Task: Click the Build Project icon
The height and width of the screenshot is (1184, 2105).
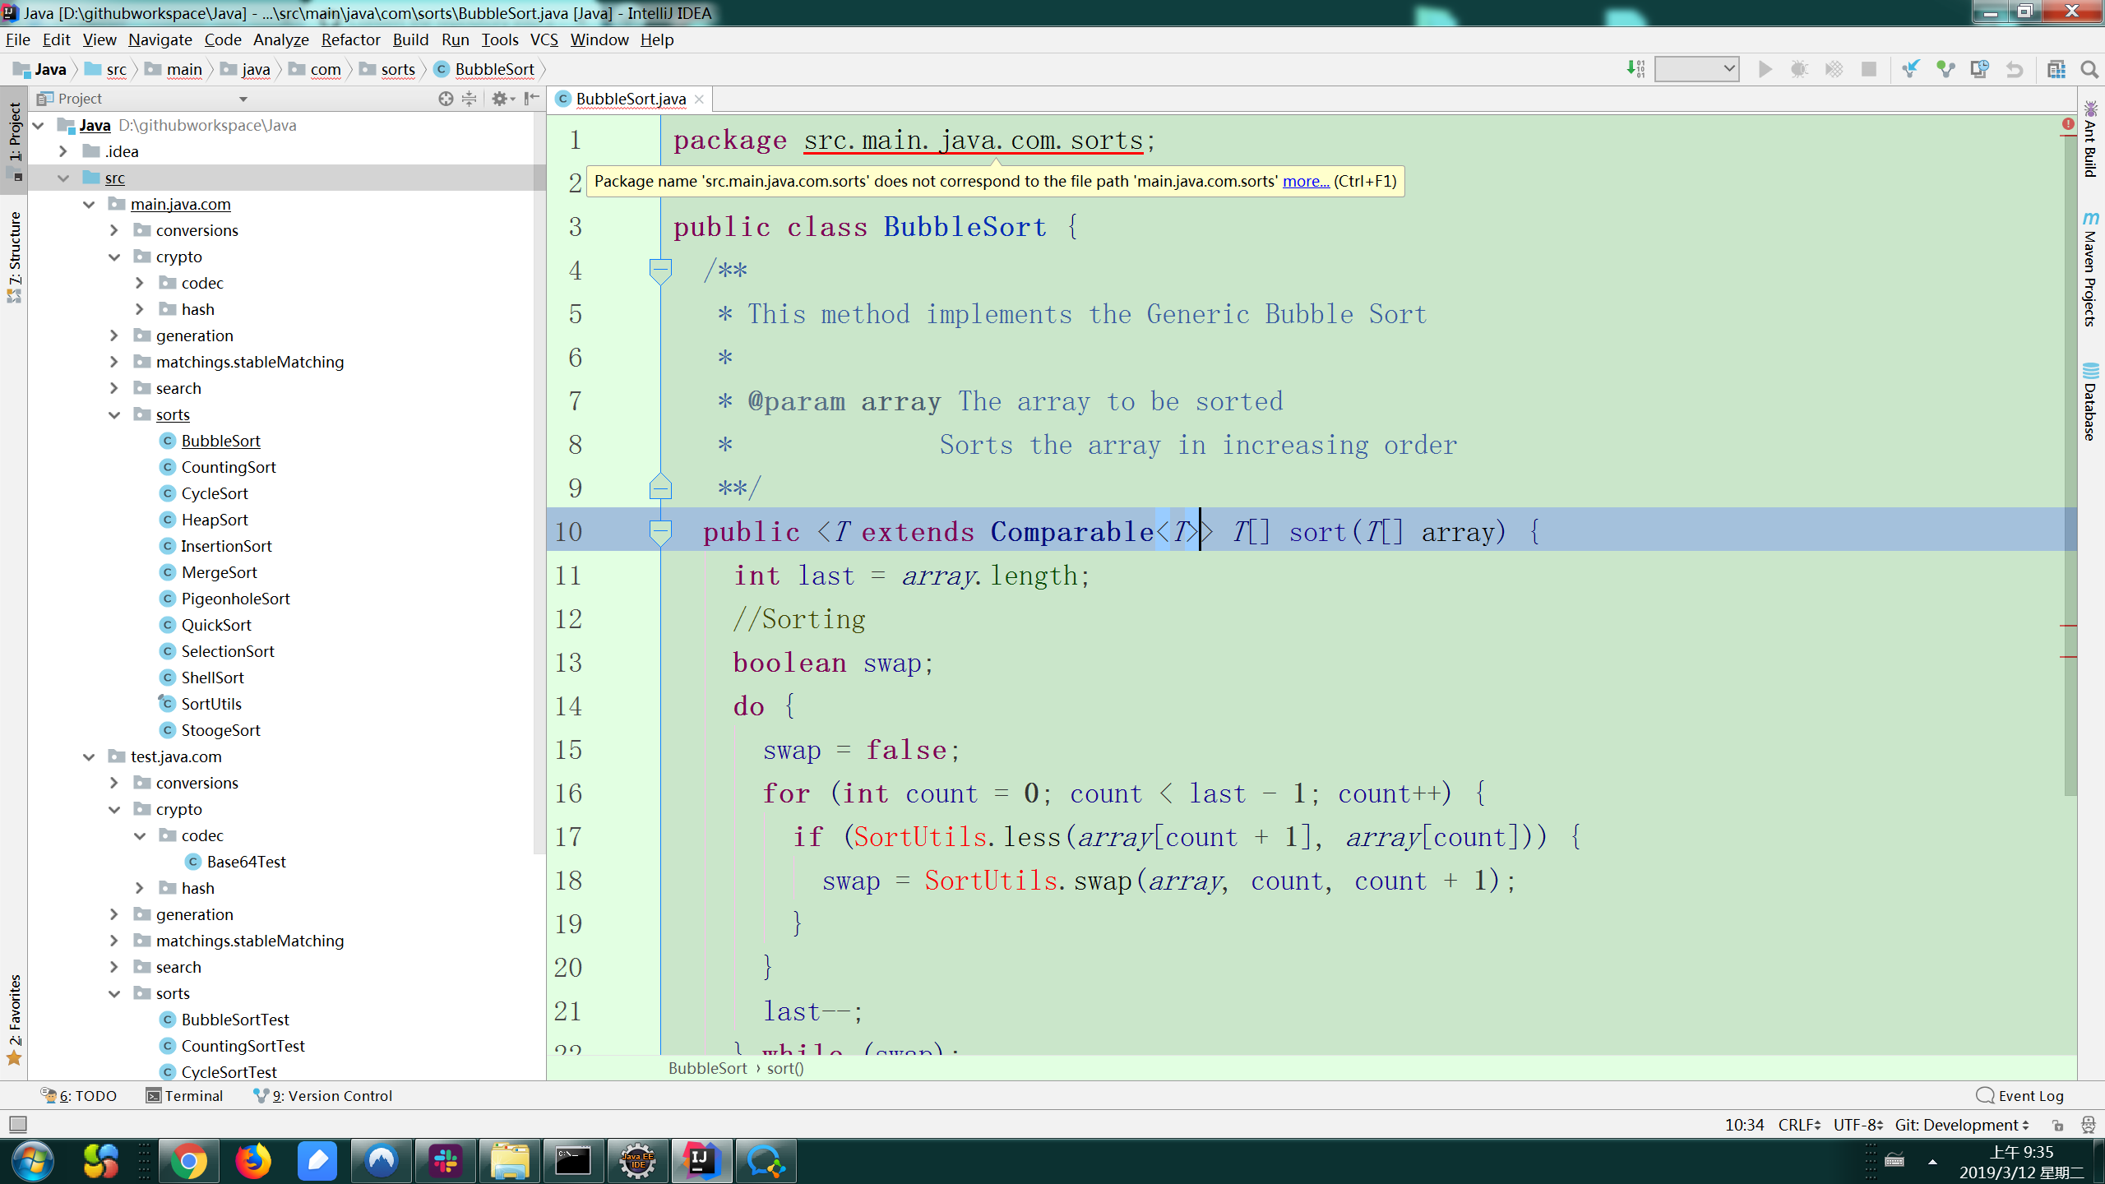Action: click(x=1635, y=69)
